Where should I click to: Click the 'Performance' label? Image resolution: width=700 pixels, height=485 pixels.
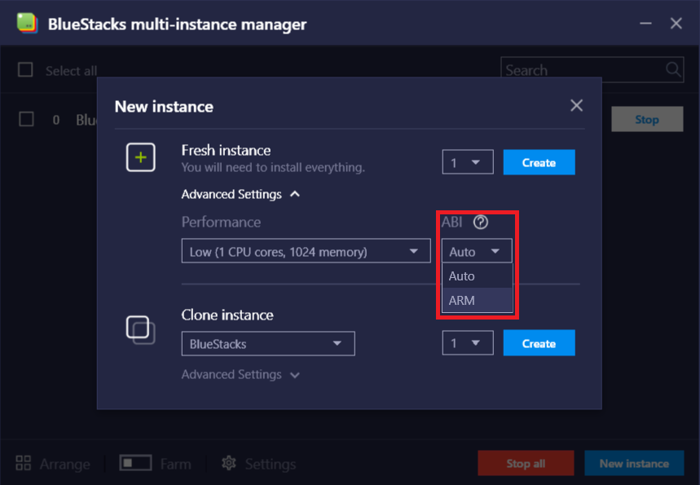pyautogui.click(x=221, y=222)
